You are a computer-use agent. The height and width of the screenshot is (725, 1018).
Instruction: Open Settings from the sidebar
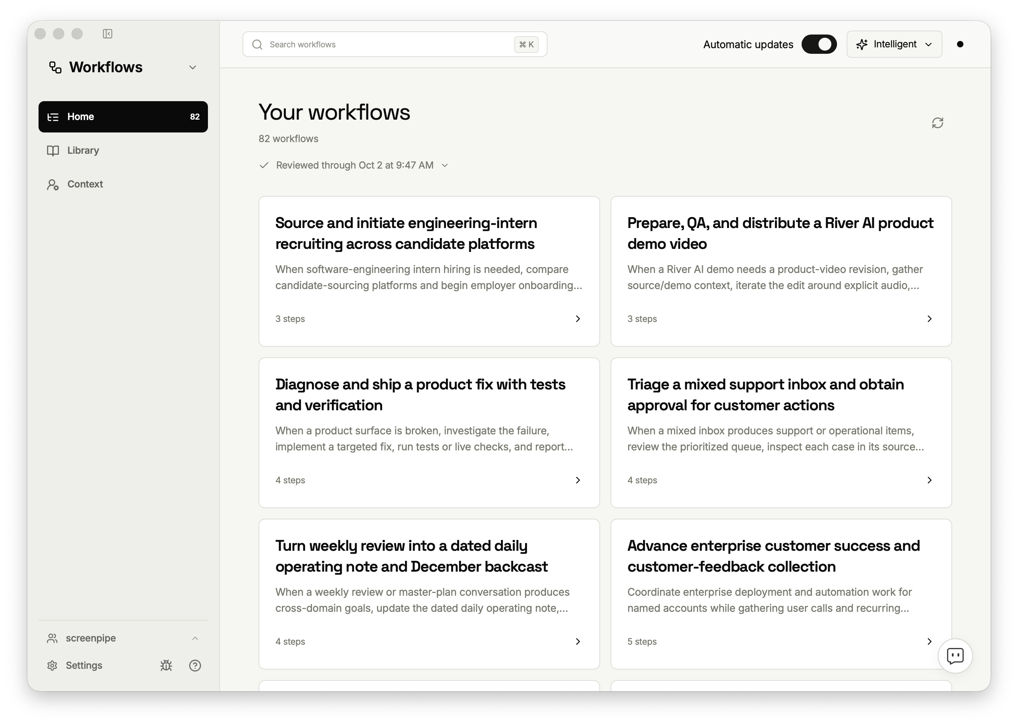[x=84, y=666]
